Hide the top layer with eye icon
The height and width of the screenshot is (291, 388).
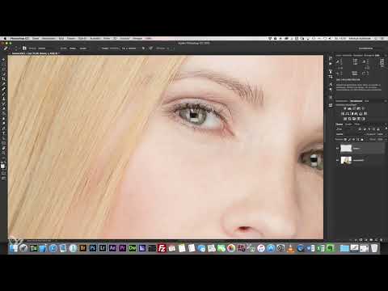337,148
